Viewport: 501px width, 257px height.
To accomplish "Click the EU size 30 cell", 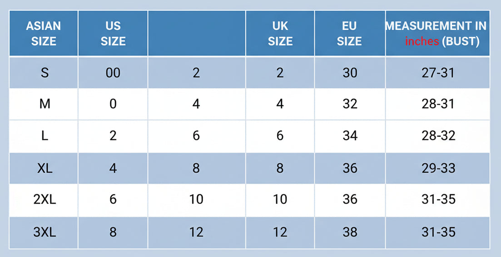I will [x=350, y=73].
